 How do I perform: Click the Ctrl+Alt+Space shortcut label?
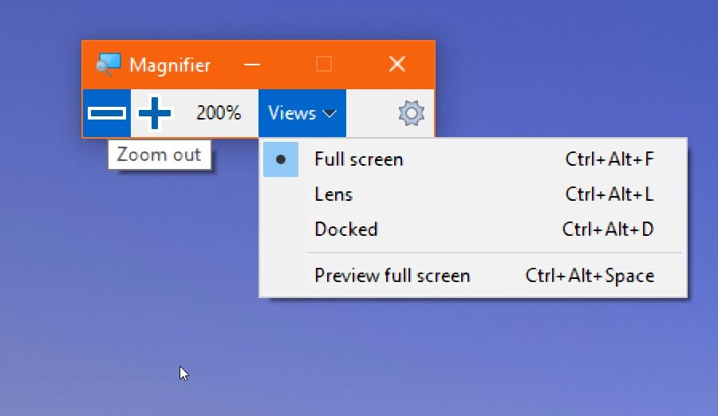coord(590,276)
